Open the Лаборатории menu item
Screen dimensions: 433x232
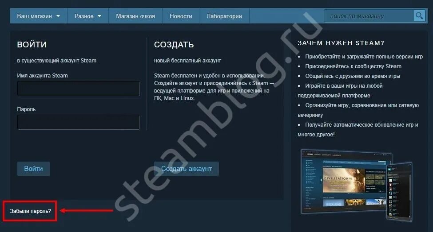tap(224, 16)
